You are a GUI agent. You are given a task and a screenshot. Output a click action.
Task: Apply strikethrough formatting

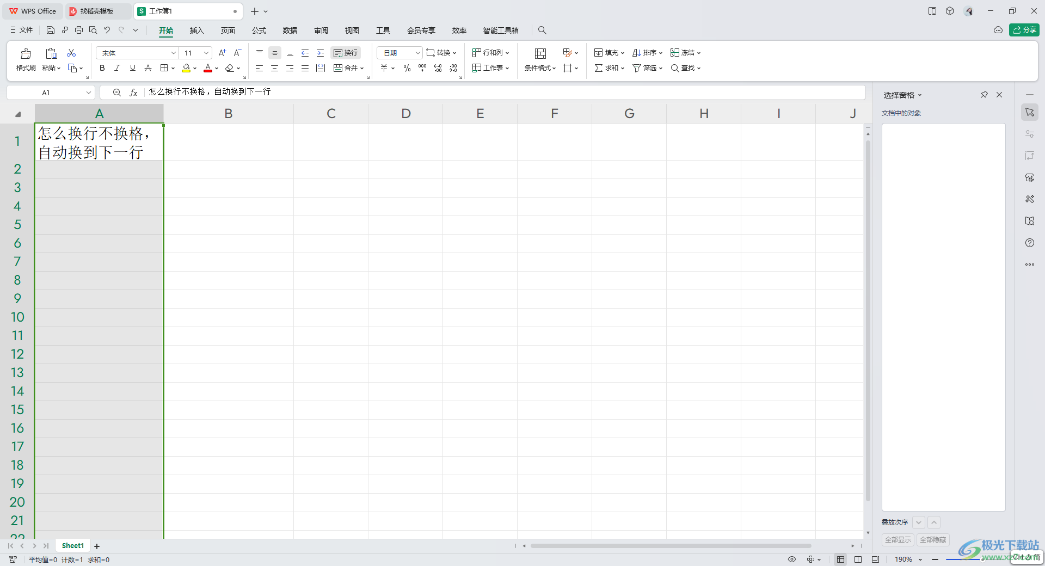(x=148, y=68)
